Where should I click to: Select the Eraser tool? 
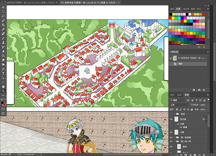3,52
